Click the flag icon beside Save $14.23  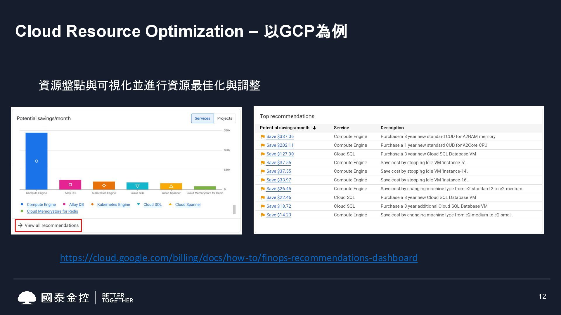(262, 215)
